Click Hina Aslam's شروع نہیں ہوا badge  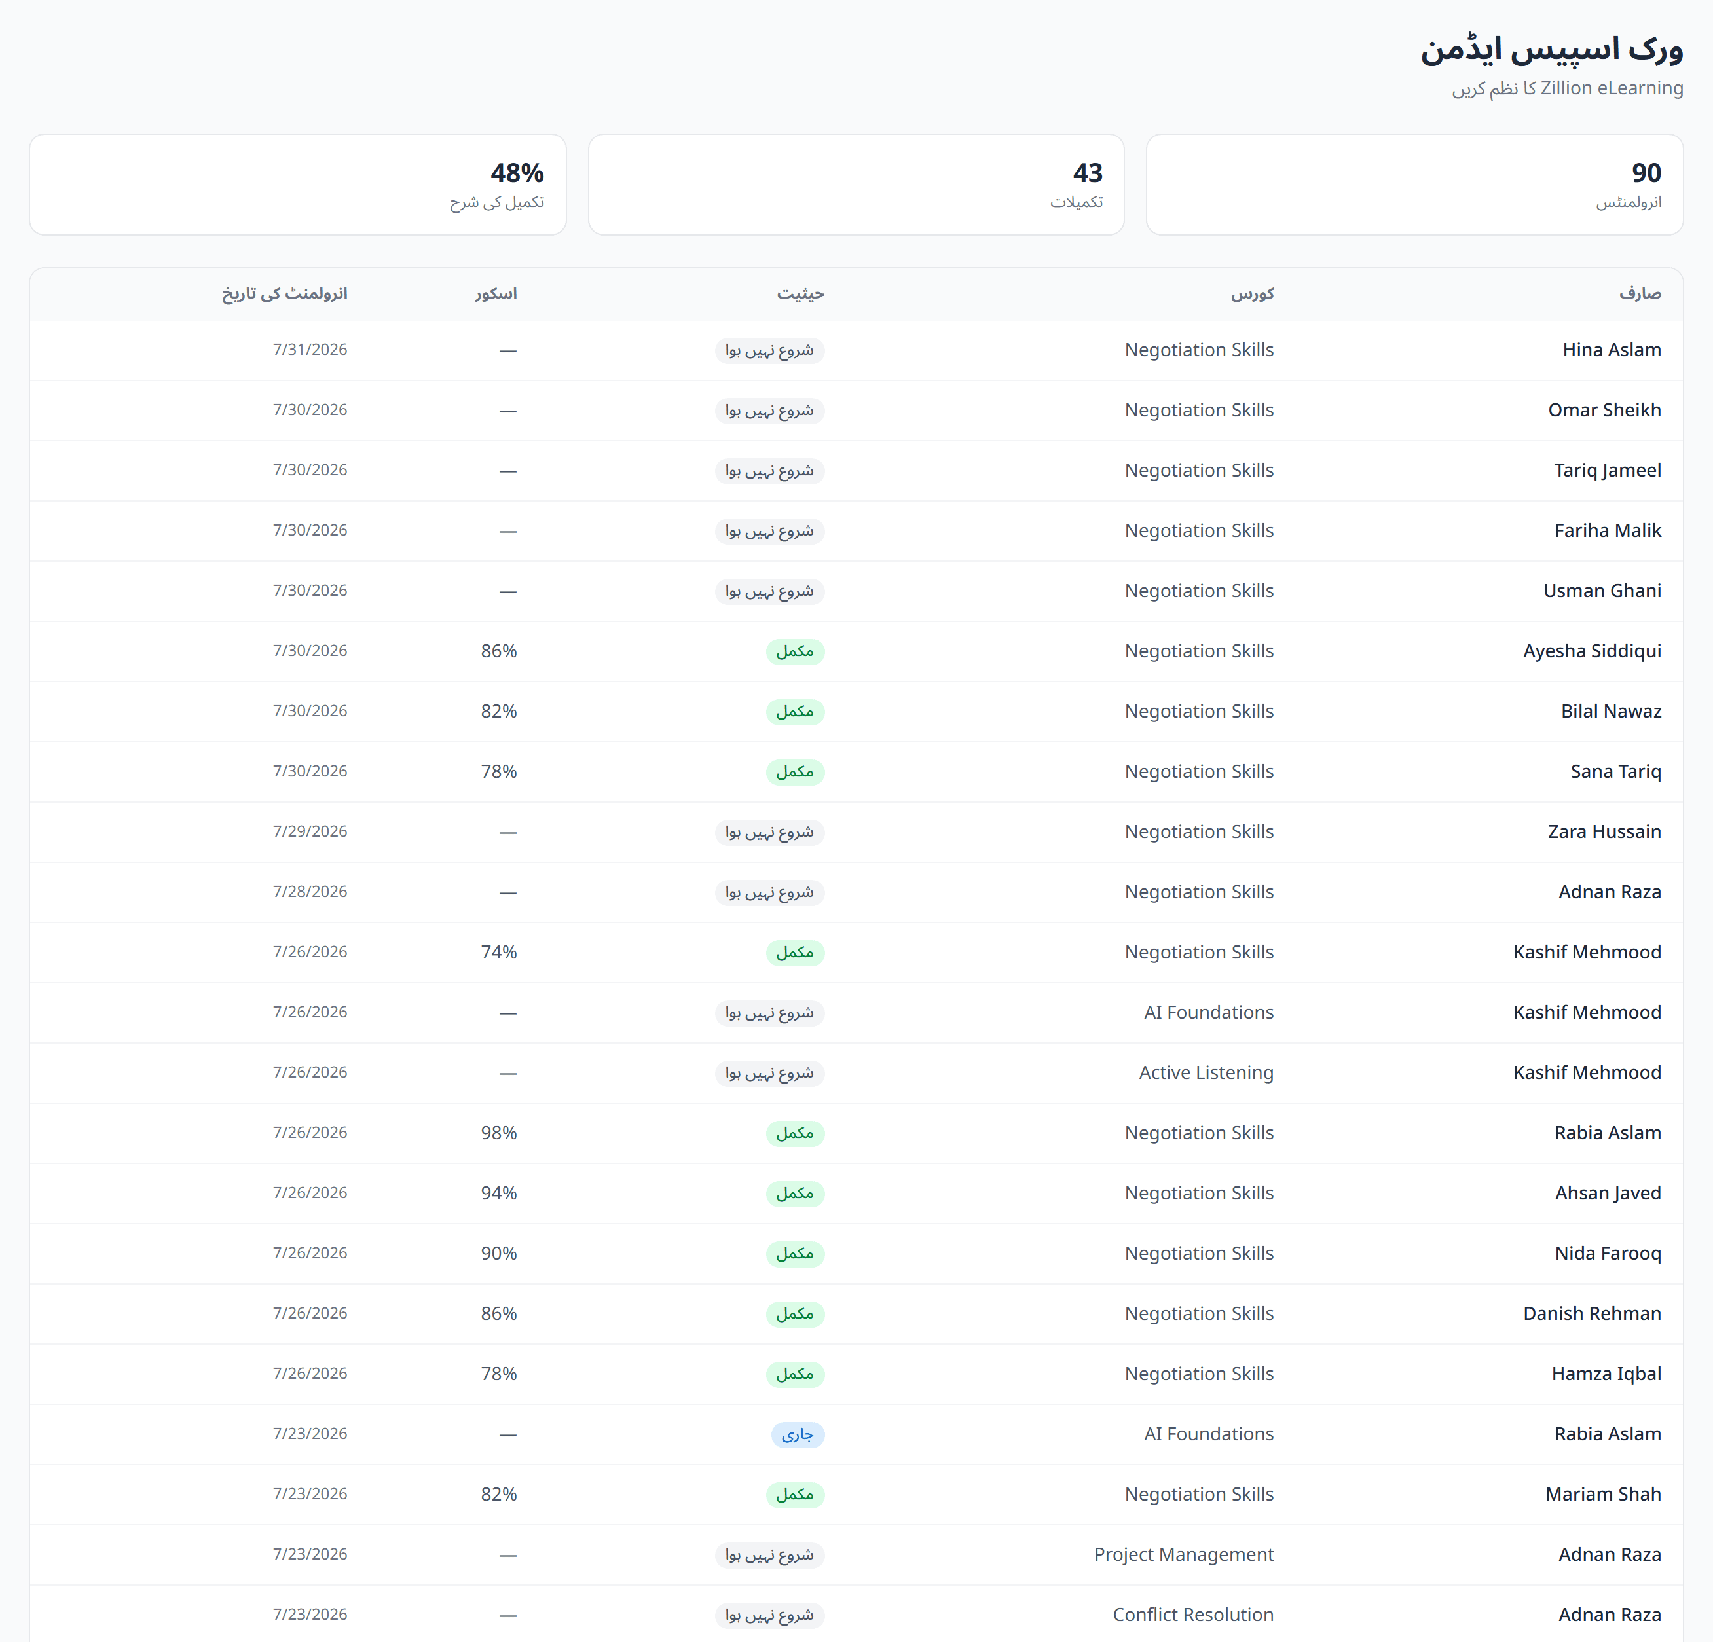click(769, 350)
